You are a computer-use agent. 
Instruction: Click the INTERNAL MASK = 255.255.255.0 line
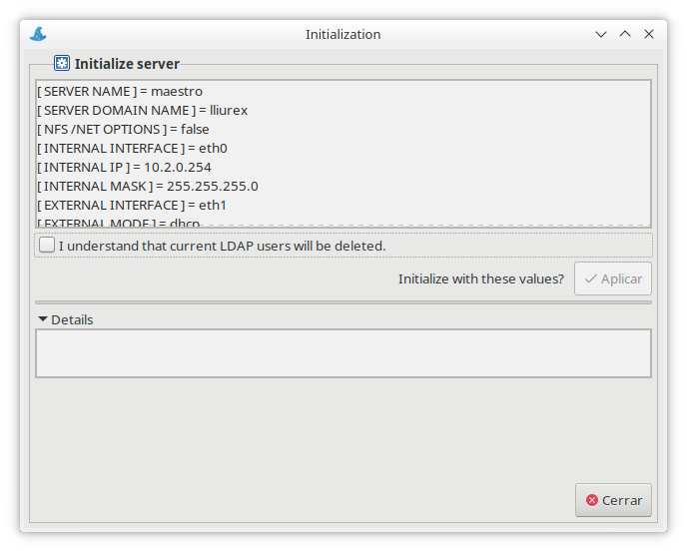pos(148,186)
